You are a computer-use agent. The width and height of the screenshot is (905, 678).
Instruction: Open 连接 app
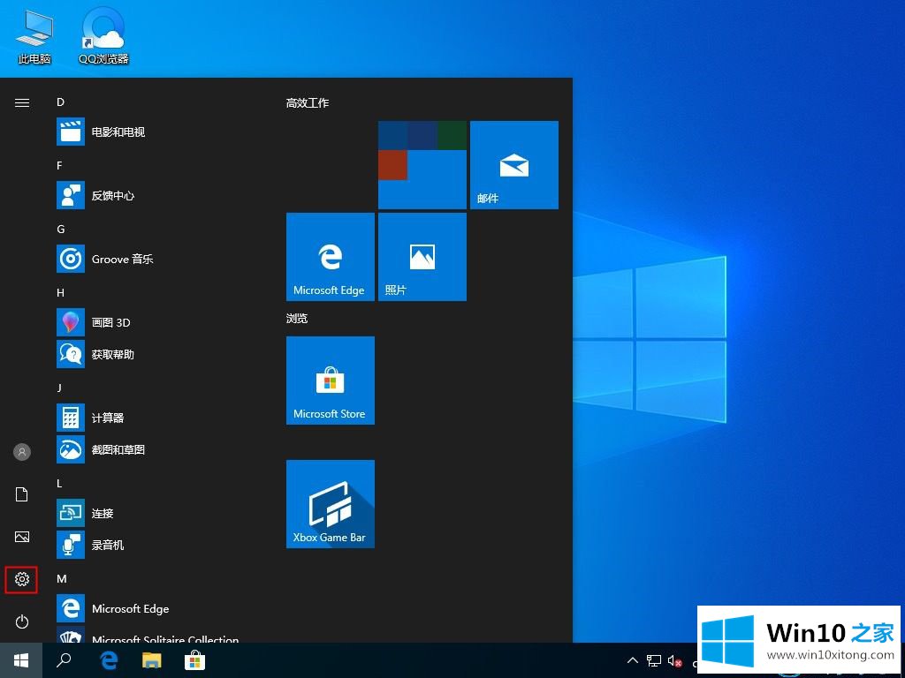pos(156,513)
